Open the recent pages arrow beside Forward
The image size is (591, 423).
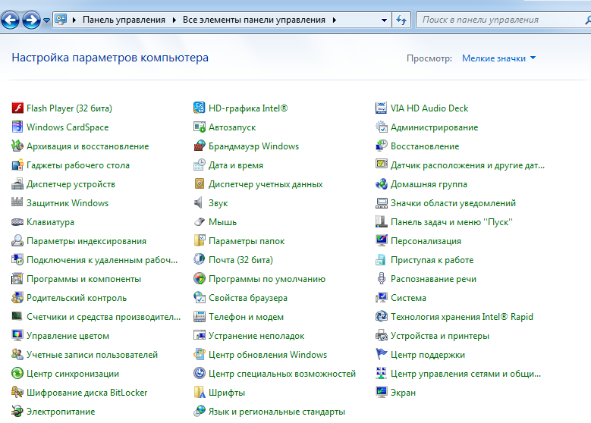[x=47, y=20]
